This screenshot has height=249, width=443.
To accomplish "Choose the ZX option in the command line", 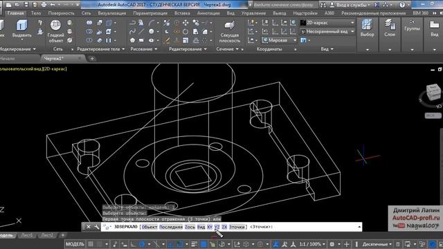I will click(224, 227).
